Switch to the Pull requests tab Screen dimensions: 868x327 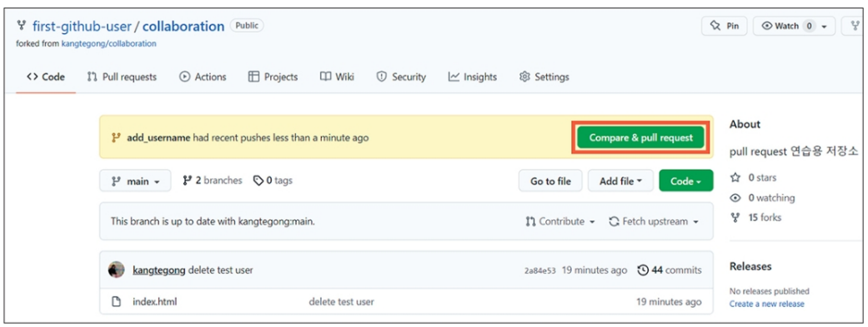pyautogui.click(x=122, y=77)
